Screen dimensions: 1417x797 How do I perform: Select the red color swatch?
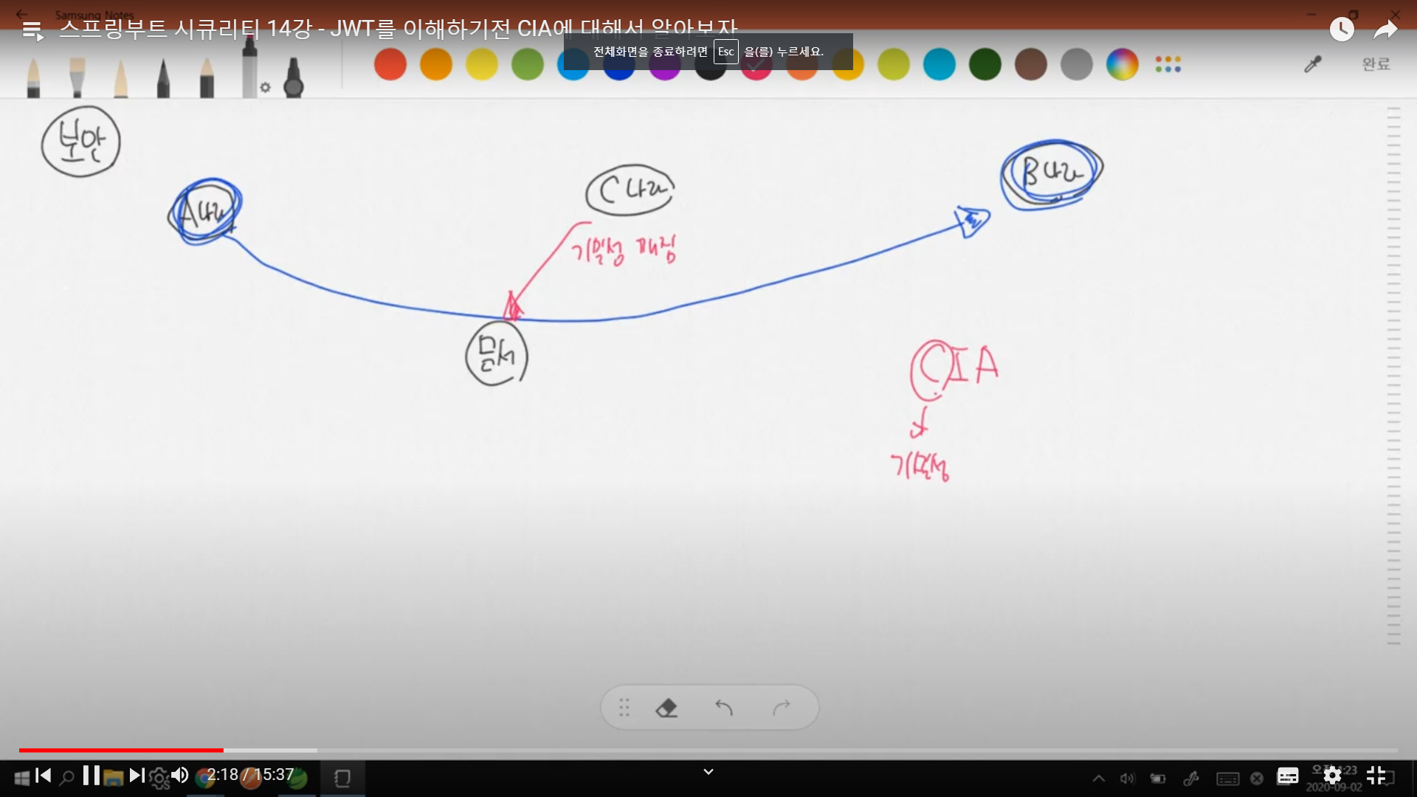click(x=390, y=65)
